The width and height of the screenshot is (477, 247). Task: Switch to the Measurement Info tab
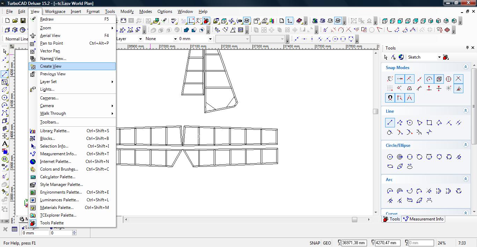[x=423, y=219]
